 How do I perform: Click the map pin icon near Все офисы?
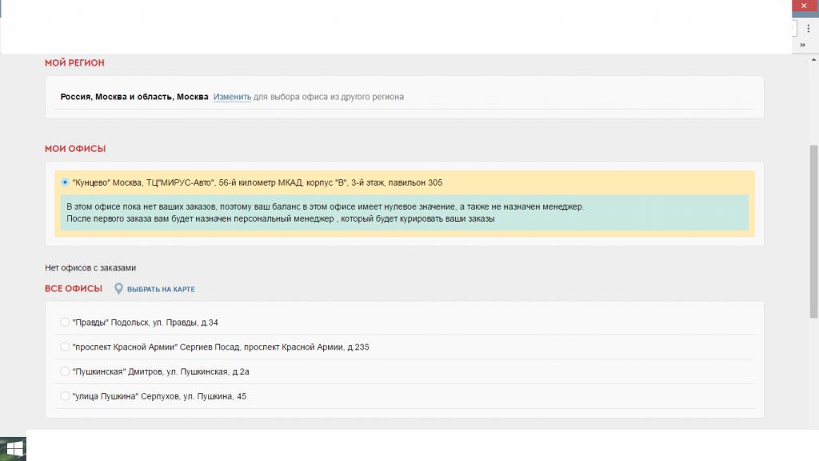click(x=118, y=288)
